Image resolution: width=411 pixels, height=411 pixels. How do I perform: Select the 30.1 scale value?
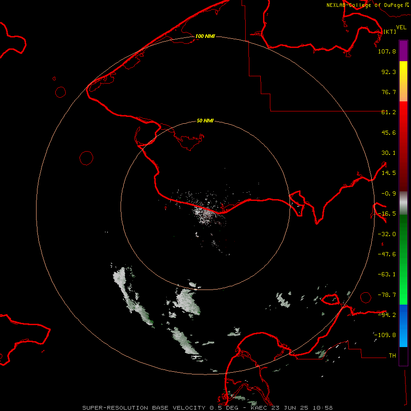[389, 153]
